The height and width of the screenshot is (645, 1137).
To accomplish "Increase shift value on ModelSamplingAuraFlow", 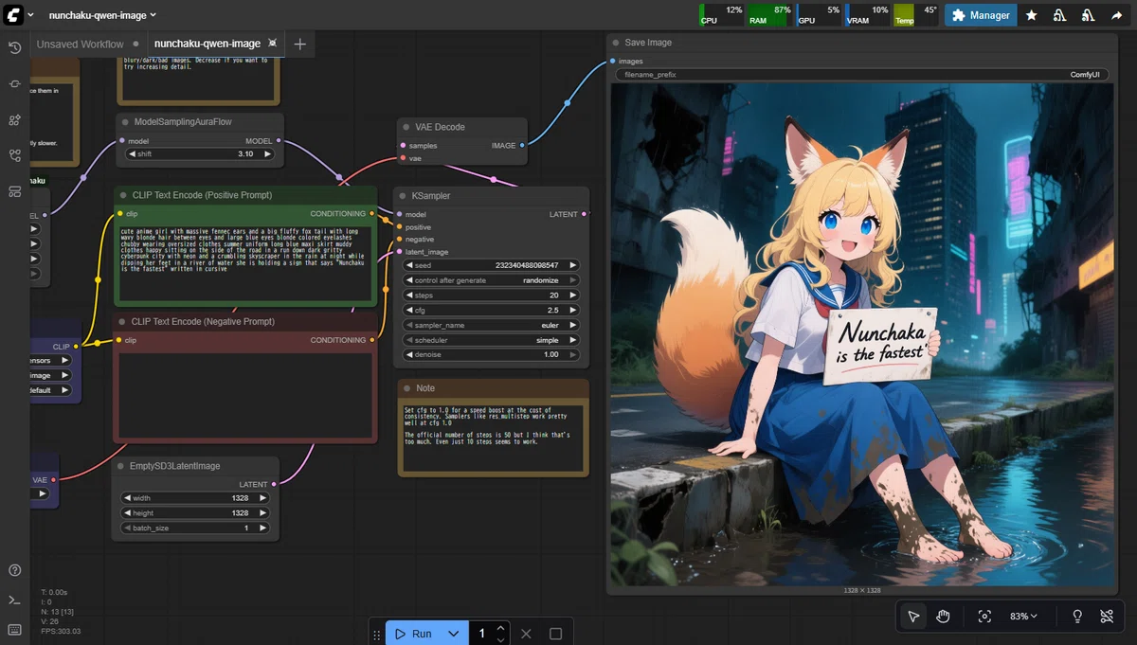I will pos(265,153).
